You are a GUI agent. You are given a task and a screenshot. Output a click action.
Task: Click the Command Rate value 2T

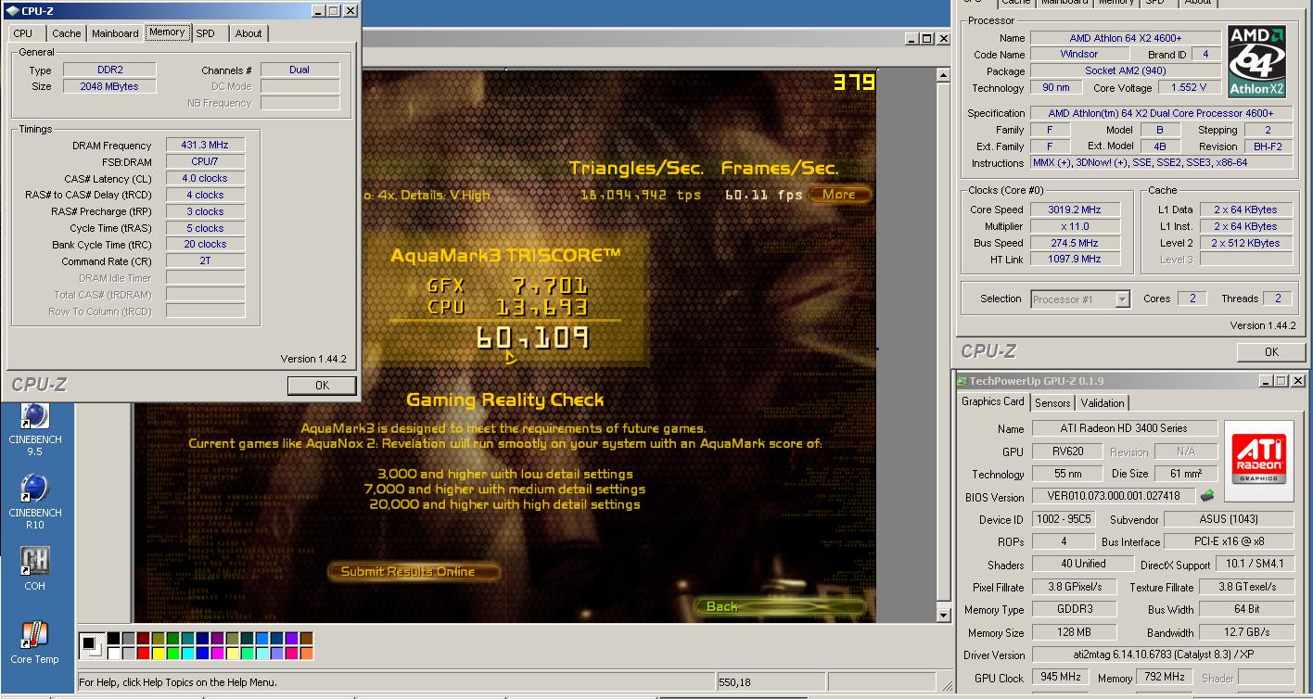coord(205,261)
